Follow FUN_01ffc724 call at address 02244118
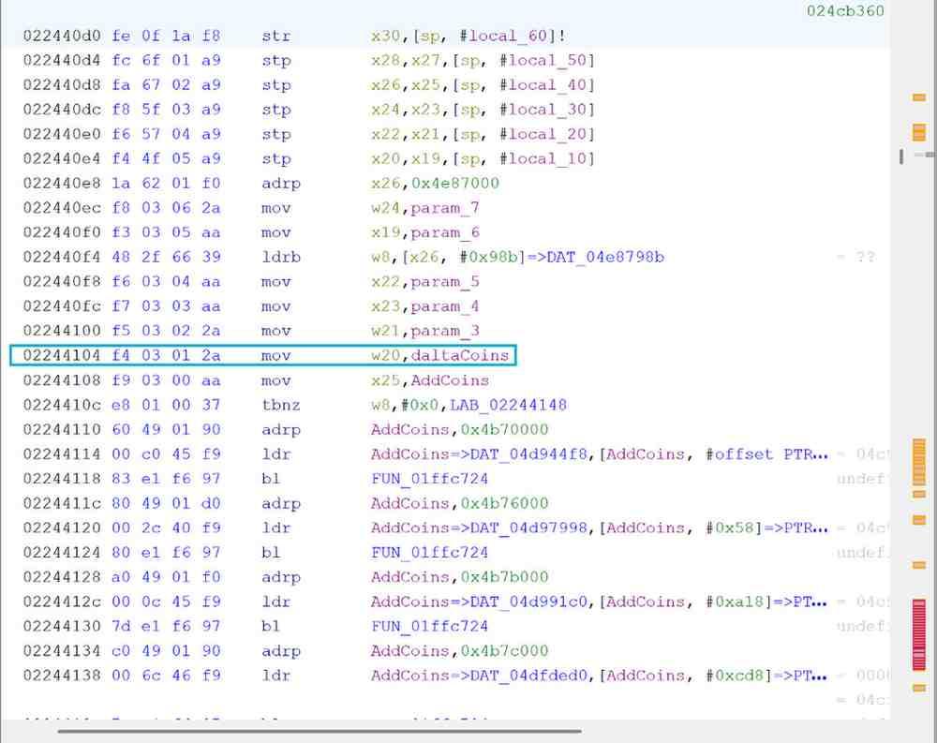 [429, 479]
